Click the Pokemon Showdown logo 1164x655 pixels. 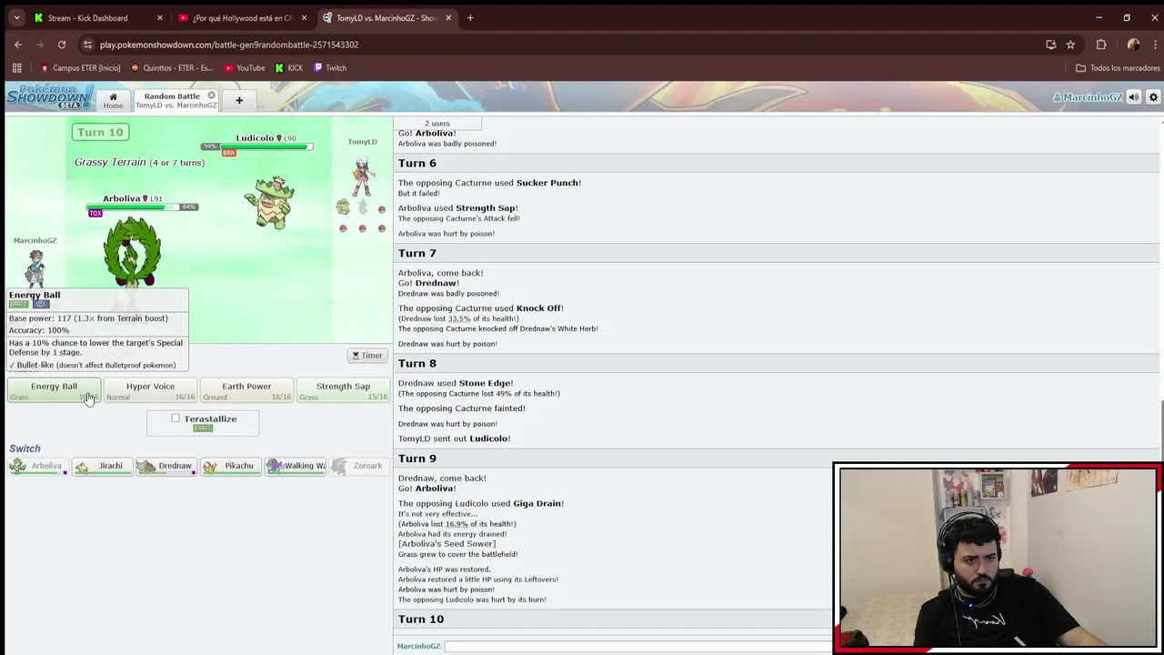tap(49, 96)
